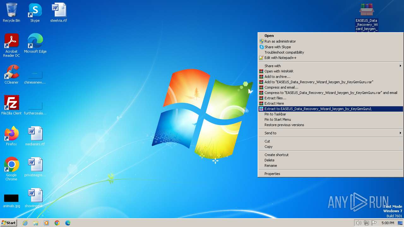This screenshot has height=227, width=404.
Task: Select the steelvia.rtf document icon
Action: (59, 13)
